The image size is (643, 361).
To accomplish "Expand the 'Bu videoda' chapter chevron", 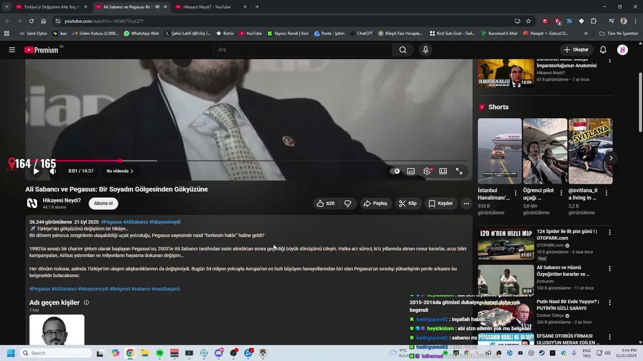I will [132, 171].
